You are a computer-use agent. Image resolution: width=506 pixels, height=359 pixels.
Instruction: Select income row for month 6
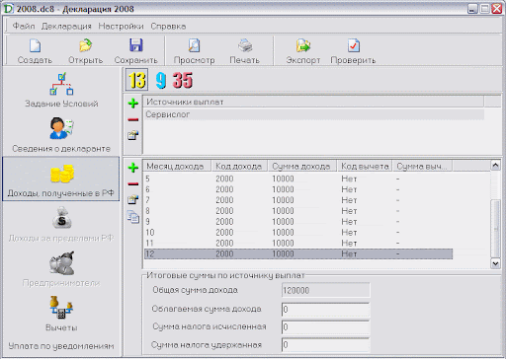point(298,189)
